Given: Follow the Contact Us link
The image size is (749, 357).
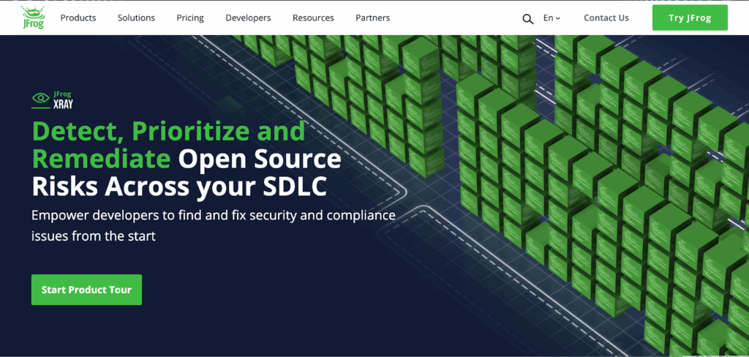Looking at the screenshot, I should pos(606,18).
